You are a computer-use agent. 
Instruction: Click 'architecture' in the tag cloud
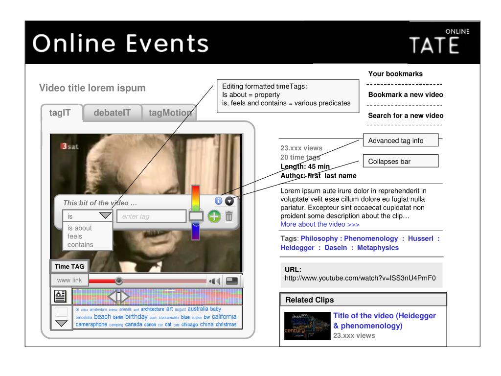point(153,309)
